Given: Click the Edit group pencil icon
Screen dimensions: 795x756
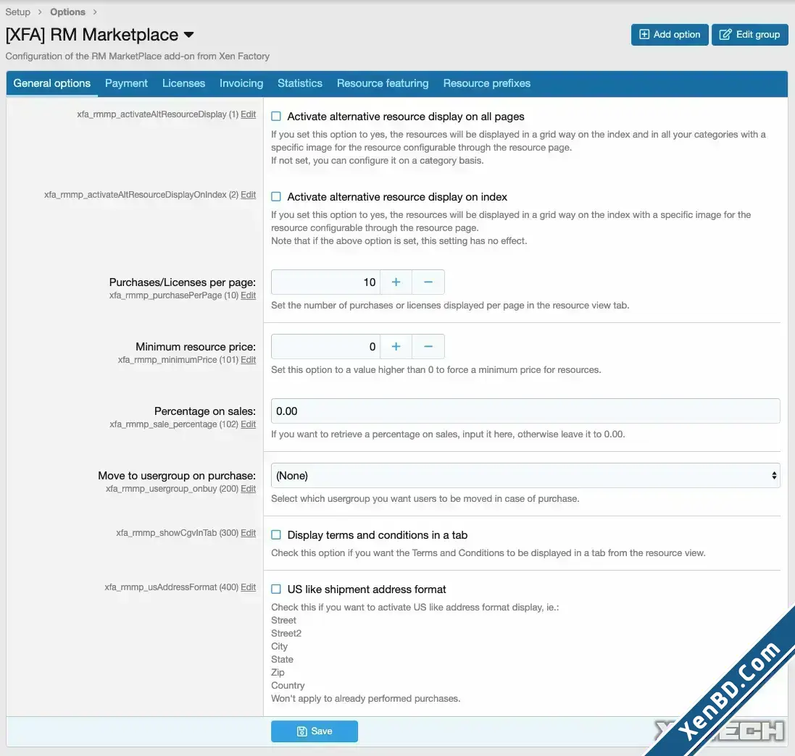Looking at the screenshot, I should point(725,35).
